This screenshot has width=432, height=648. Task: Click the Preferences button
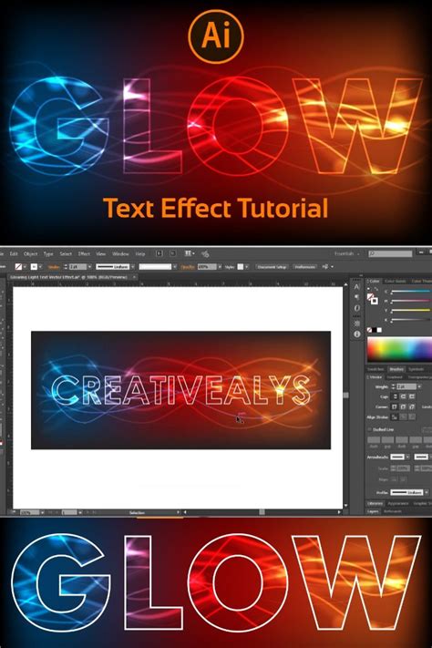point(305,267)
